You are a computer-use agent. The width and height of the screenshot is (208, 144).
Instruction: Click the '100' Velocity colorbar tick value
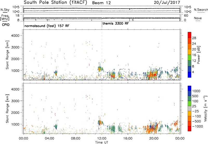tap(195, 101)
